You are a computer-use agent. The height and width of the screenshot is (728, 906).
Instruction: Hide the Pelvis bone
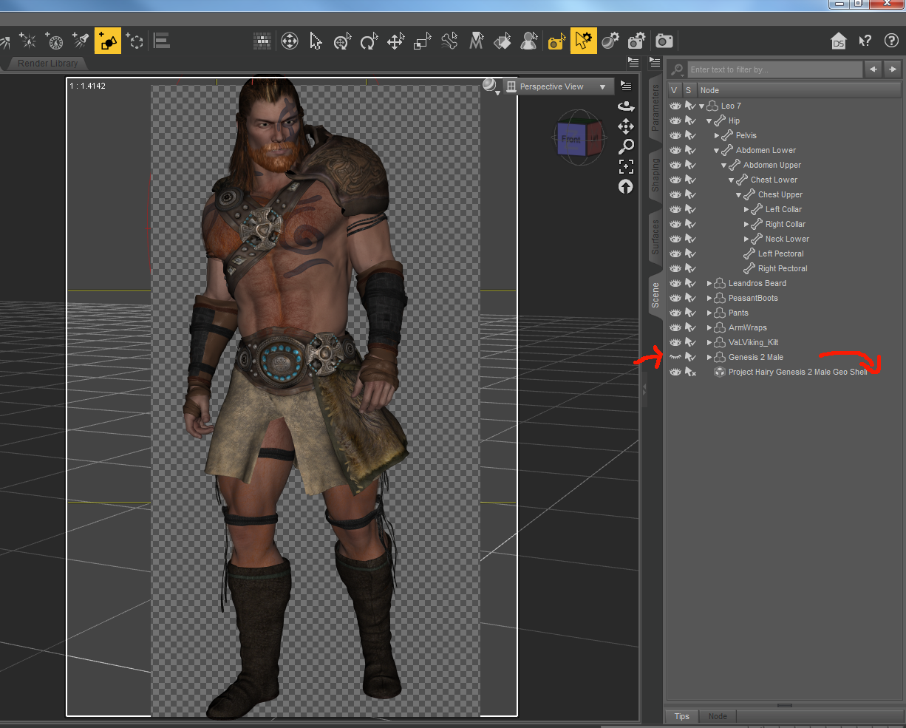coord(675,135)
